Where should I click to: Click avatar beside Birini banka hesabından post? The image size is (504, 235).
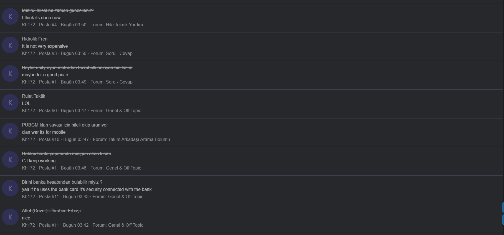[x=10, y=188]
